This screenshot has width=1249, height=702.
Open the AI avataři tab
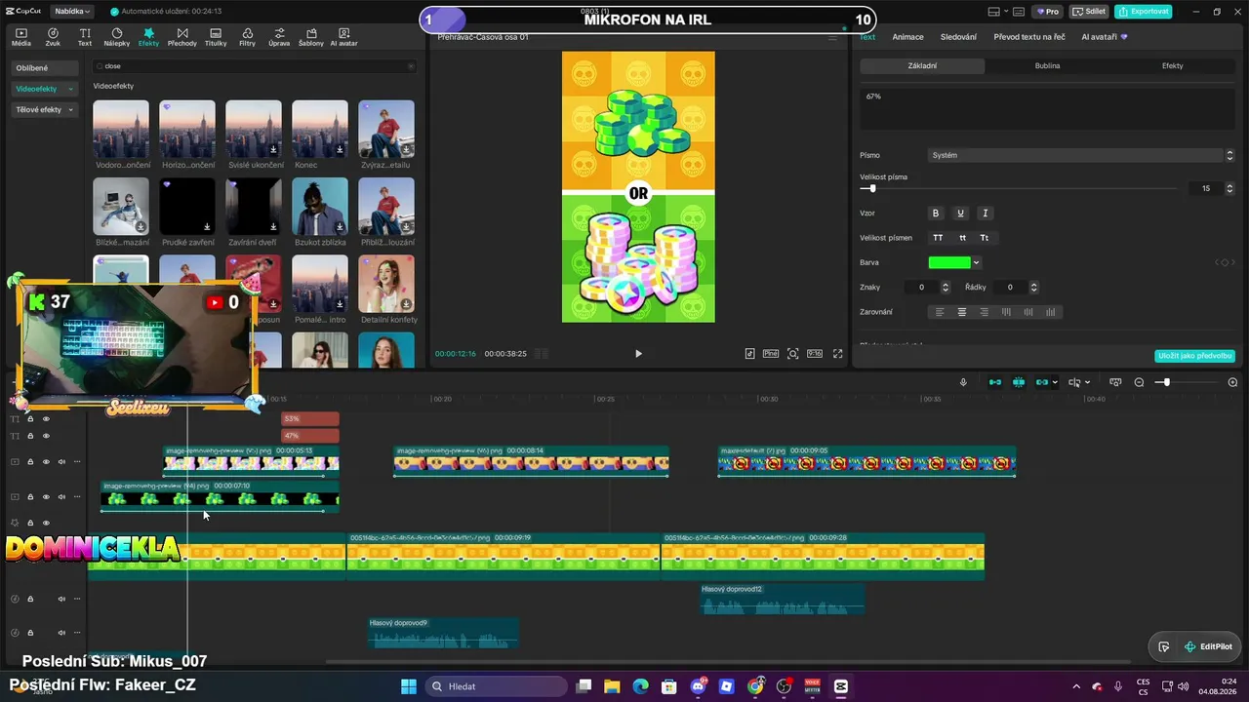[x=1105, y=37]
